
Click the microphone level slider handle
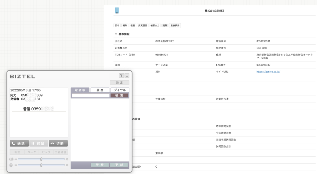point(41,165)
